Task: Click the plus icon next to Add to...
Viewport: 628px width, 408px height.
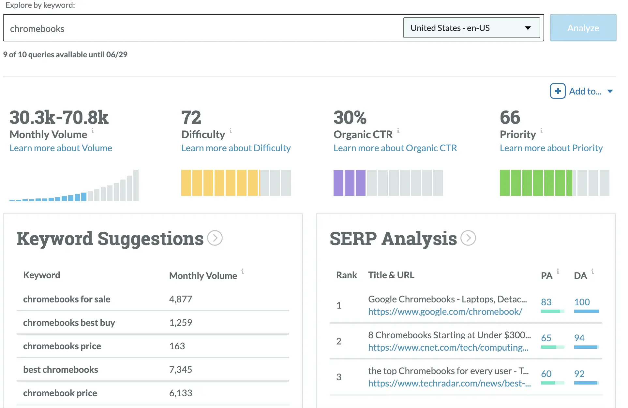Action: (x=558, y=91)
